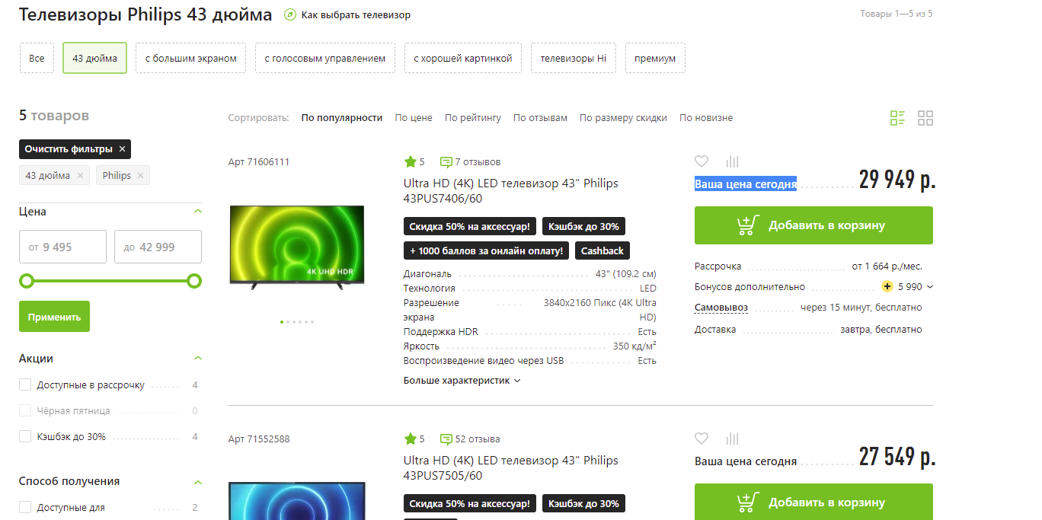Viewport: 1042px width, 520px height.
Task: Sort products 'По цене'
Action: 414,118
